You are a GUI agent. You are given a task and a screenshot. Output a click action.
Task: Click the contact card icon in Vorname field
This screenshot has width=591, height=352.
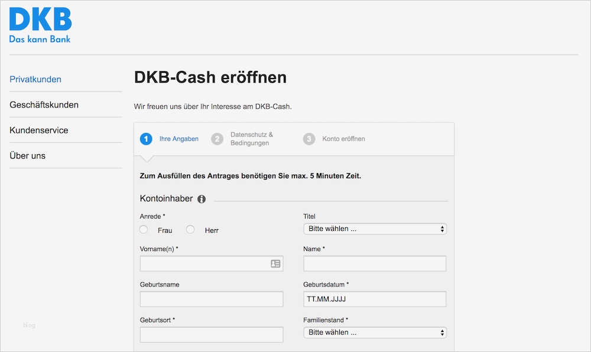pyautogui.click(x=275, y=263)
